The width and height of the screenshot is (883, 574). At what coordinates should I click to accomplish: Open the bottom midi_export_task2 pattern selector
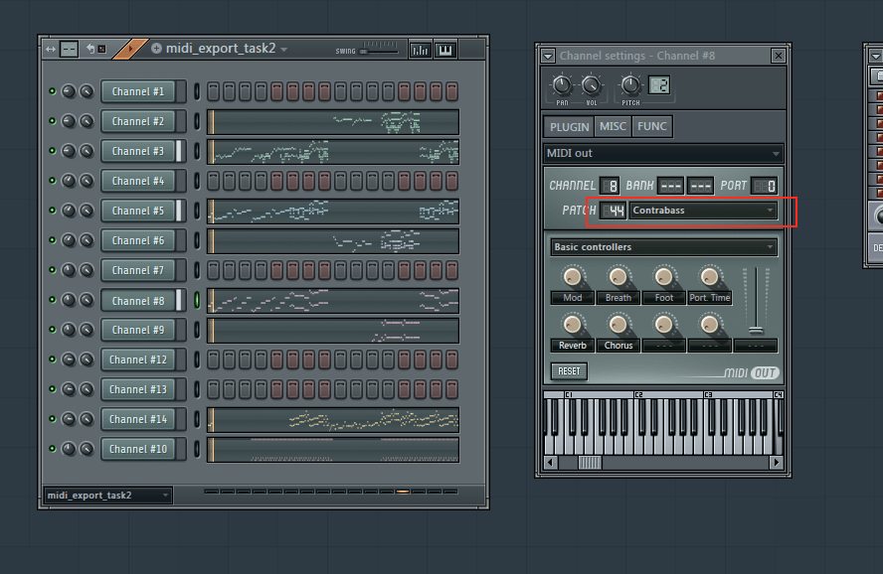point(107,496)
